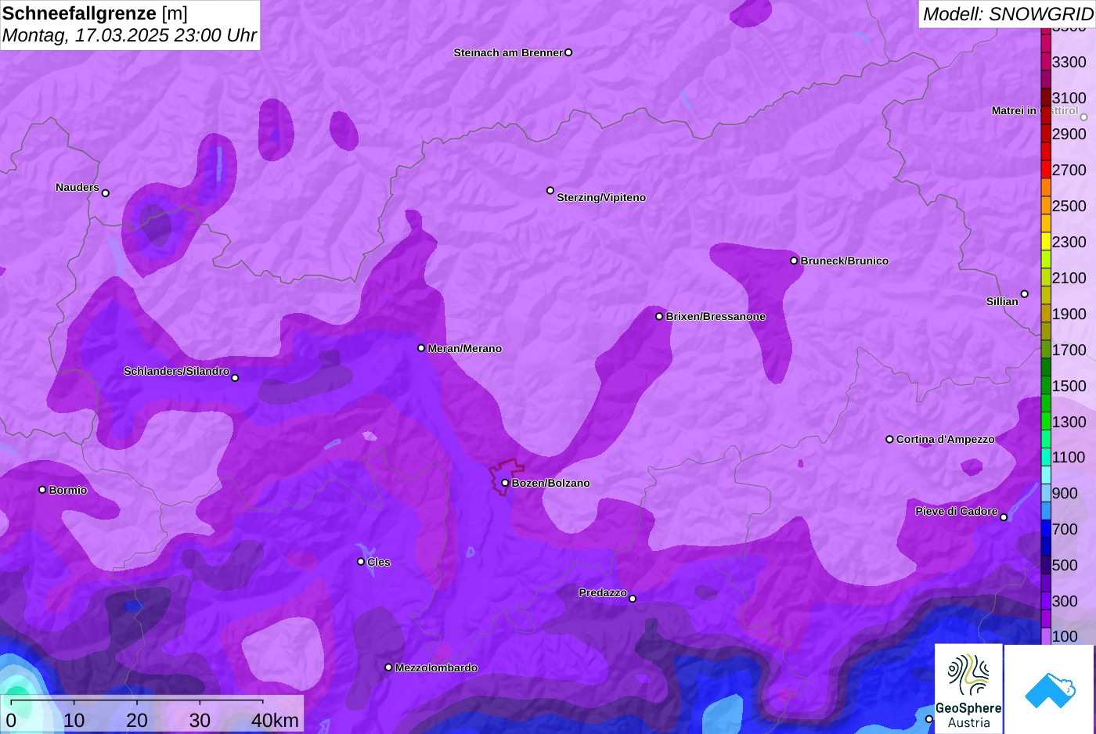Click the Sillian marker dot
1096x734 pixels.
pos(1025,294)
